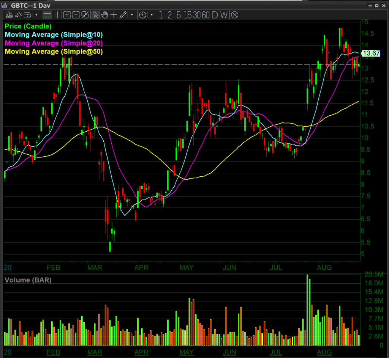Image resolution: width=389 pixels, height=358 pixels.
Task: Choose the crosshair cursor tool
Action: 114,15
